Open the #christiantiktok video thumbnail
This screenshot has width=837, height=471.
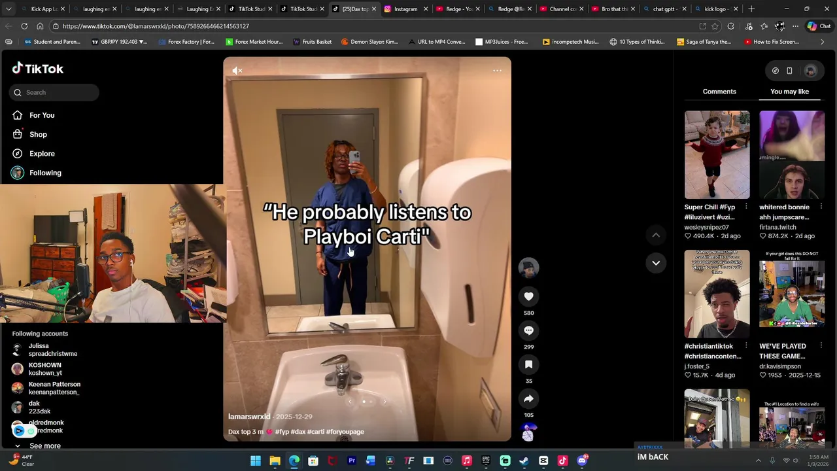point(717,294)
